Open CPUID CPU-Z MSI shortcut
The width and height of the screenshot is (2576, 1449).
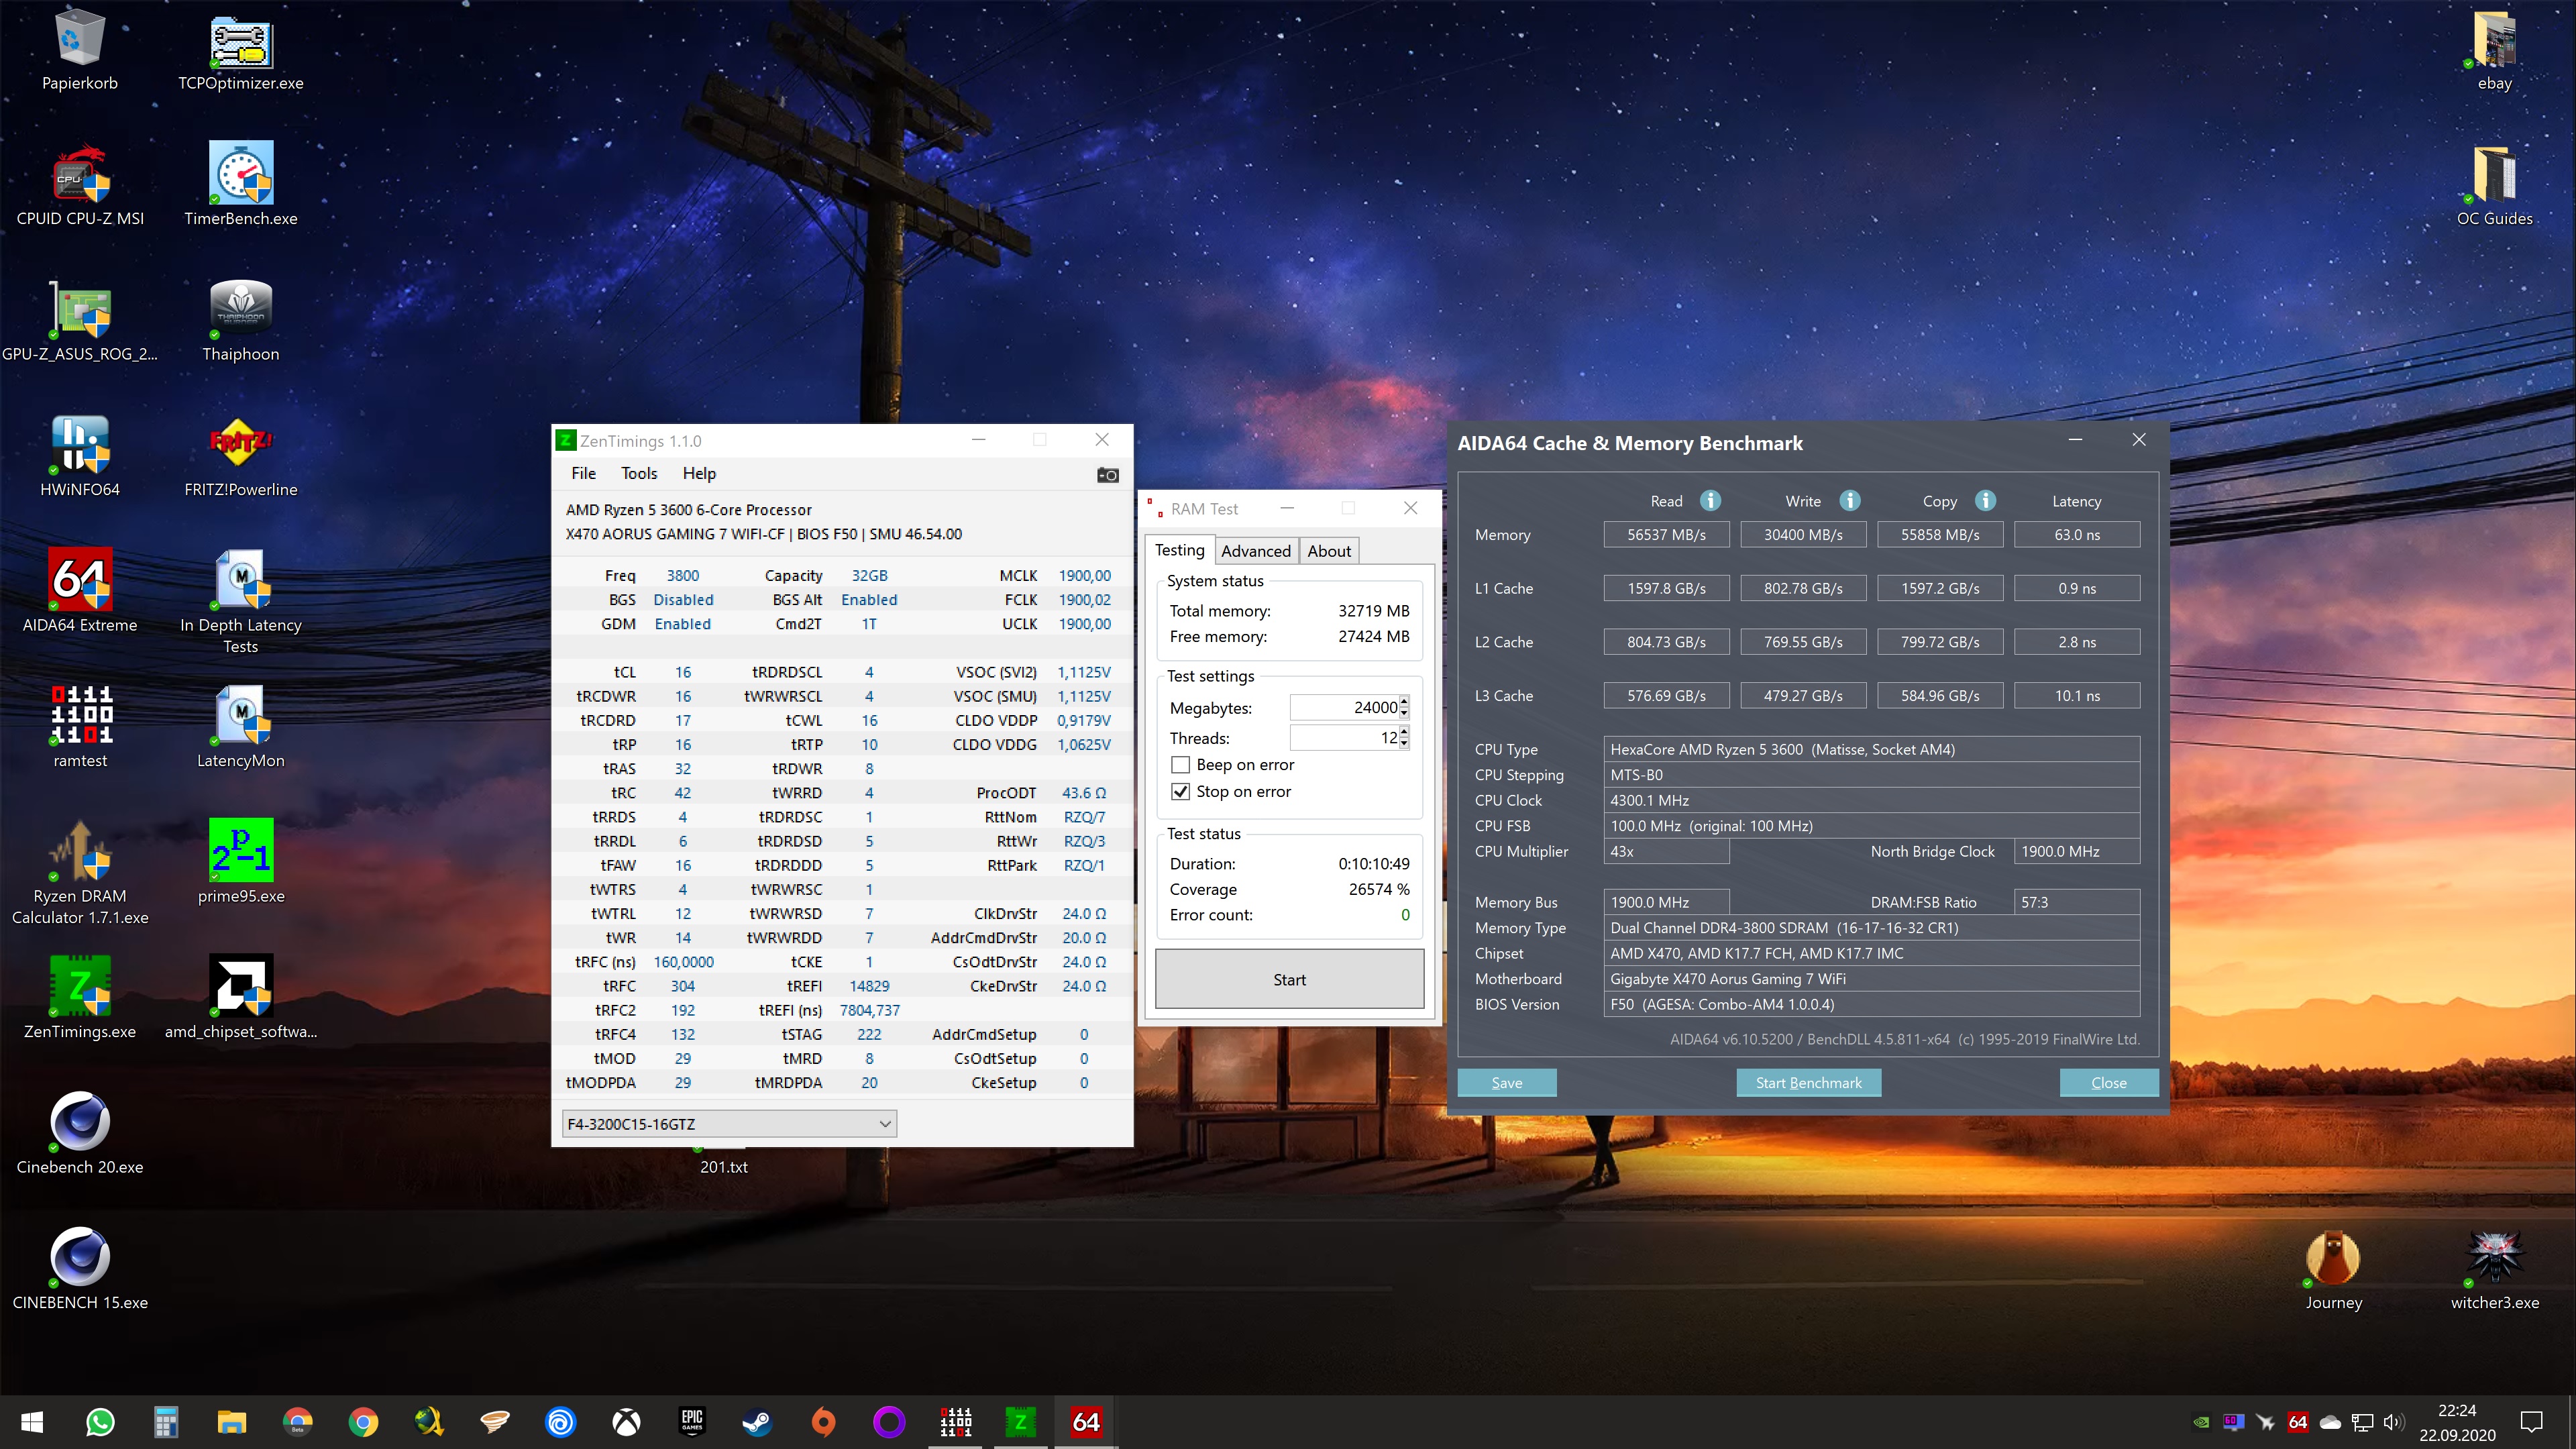coord(80,185)
